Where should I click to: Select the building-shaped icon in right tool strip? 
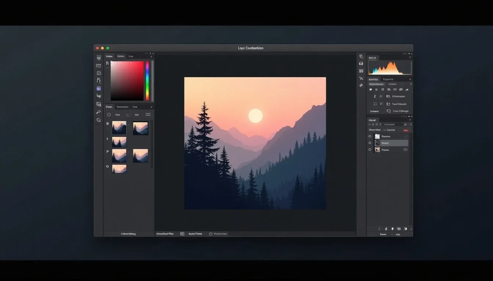pos(361,63)
